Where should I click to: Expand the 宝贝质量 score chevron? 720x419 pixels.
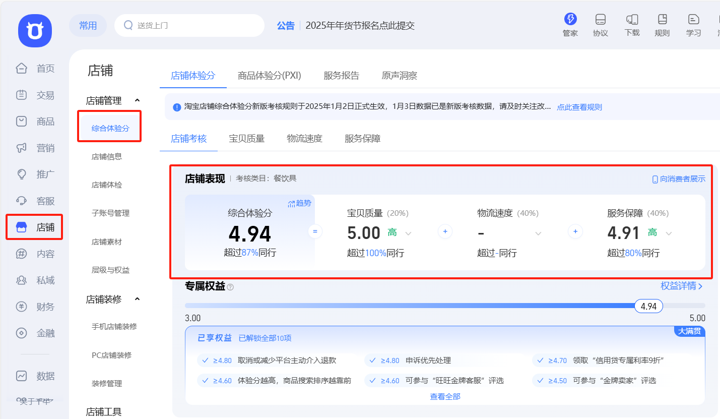click(x=409, y=233)
